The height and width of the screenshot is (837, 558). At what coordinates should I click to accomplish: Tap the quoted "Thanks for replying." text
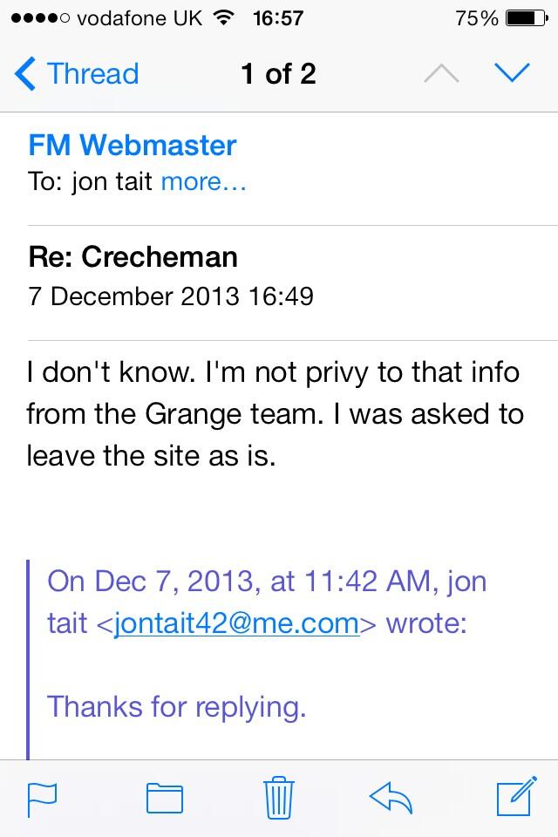176,705
